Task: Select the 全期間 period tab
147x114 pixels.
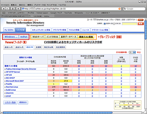Action: [x=39, y=47]
